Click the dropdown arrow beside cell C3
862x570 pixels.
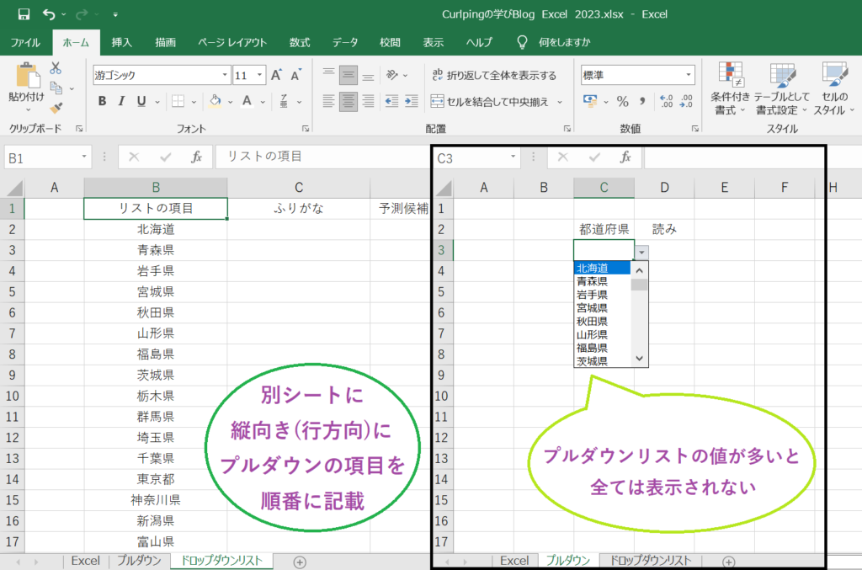[641, 253]
